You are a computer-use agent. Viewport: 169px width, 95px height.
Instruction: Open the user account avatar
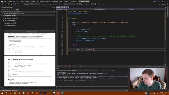tap(155, 2)
